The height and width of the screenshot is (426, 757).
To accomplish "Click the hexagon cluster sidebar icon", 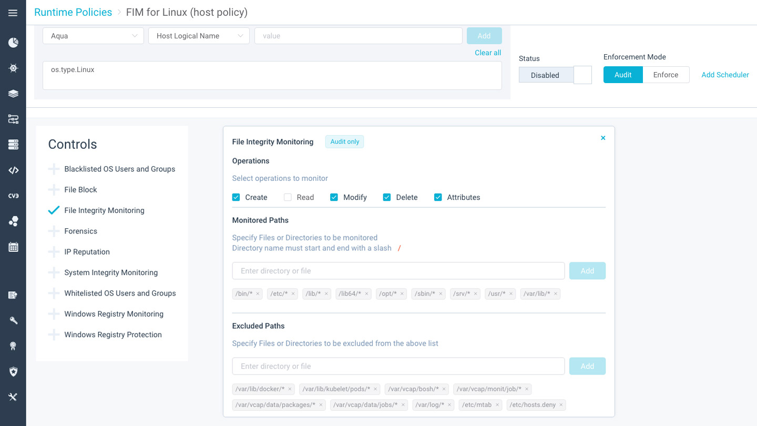I will tap(13, 221).
